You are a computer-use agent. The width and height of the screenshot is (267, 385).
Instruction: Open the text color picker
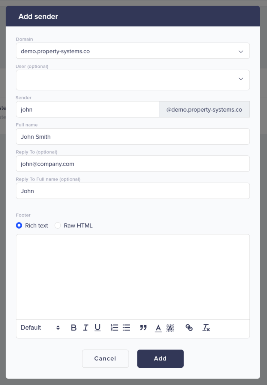[158, 327]
